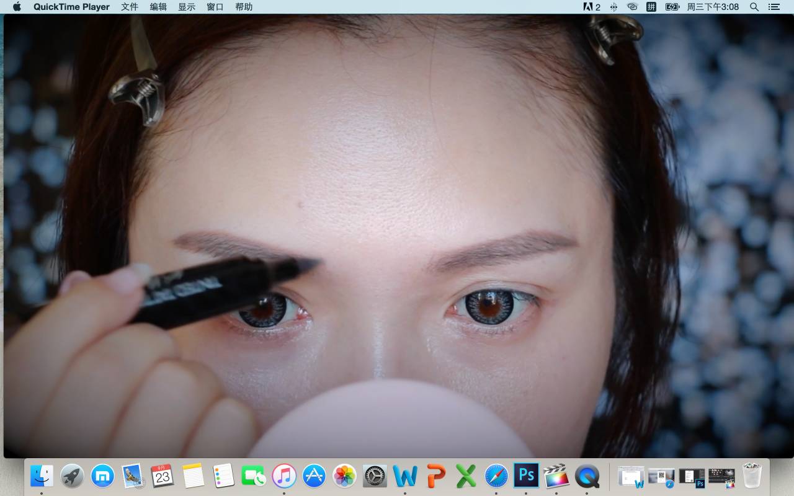Open the 窗口 menu
The width and height of the screenshot is (794, 496).
[215, 7]
